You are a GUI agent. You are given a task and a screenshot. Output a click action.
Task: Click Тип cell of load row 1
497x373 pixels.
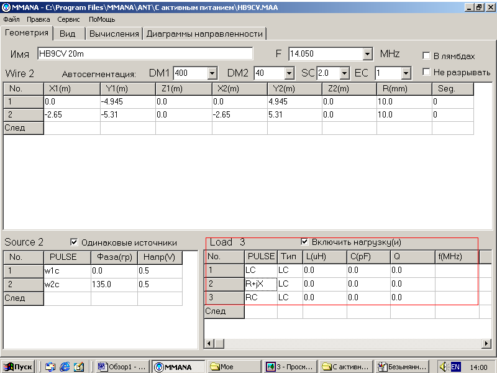point(290,270)
